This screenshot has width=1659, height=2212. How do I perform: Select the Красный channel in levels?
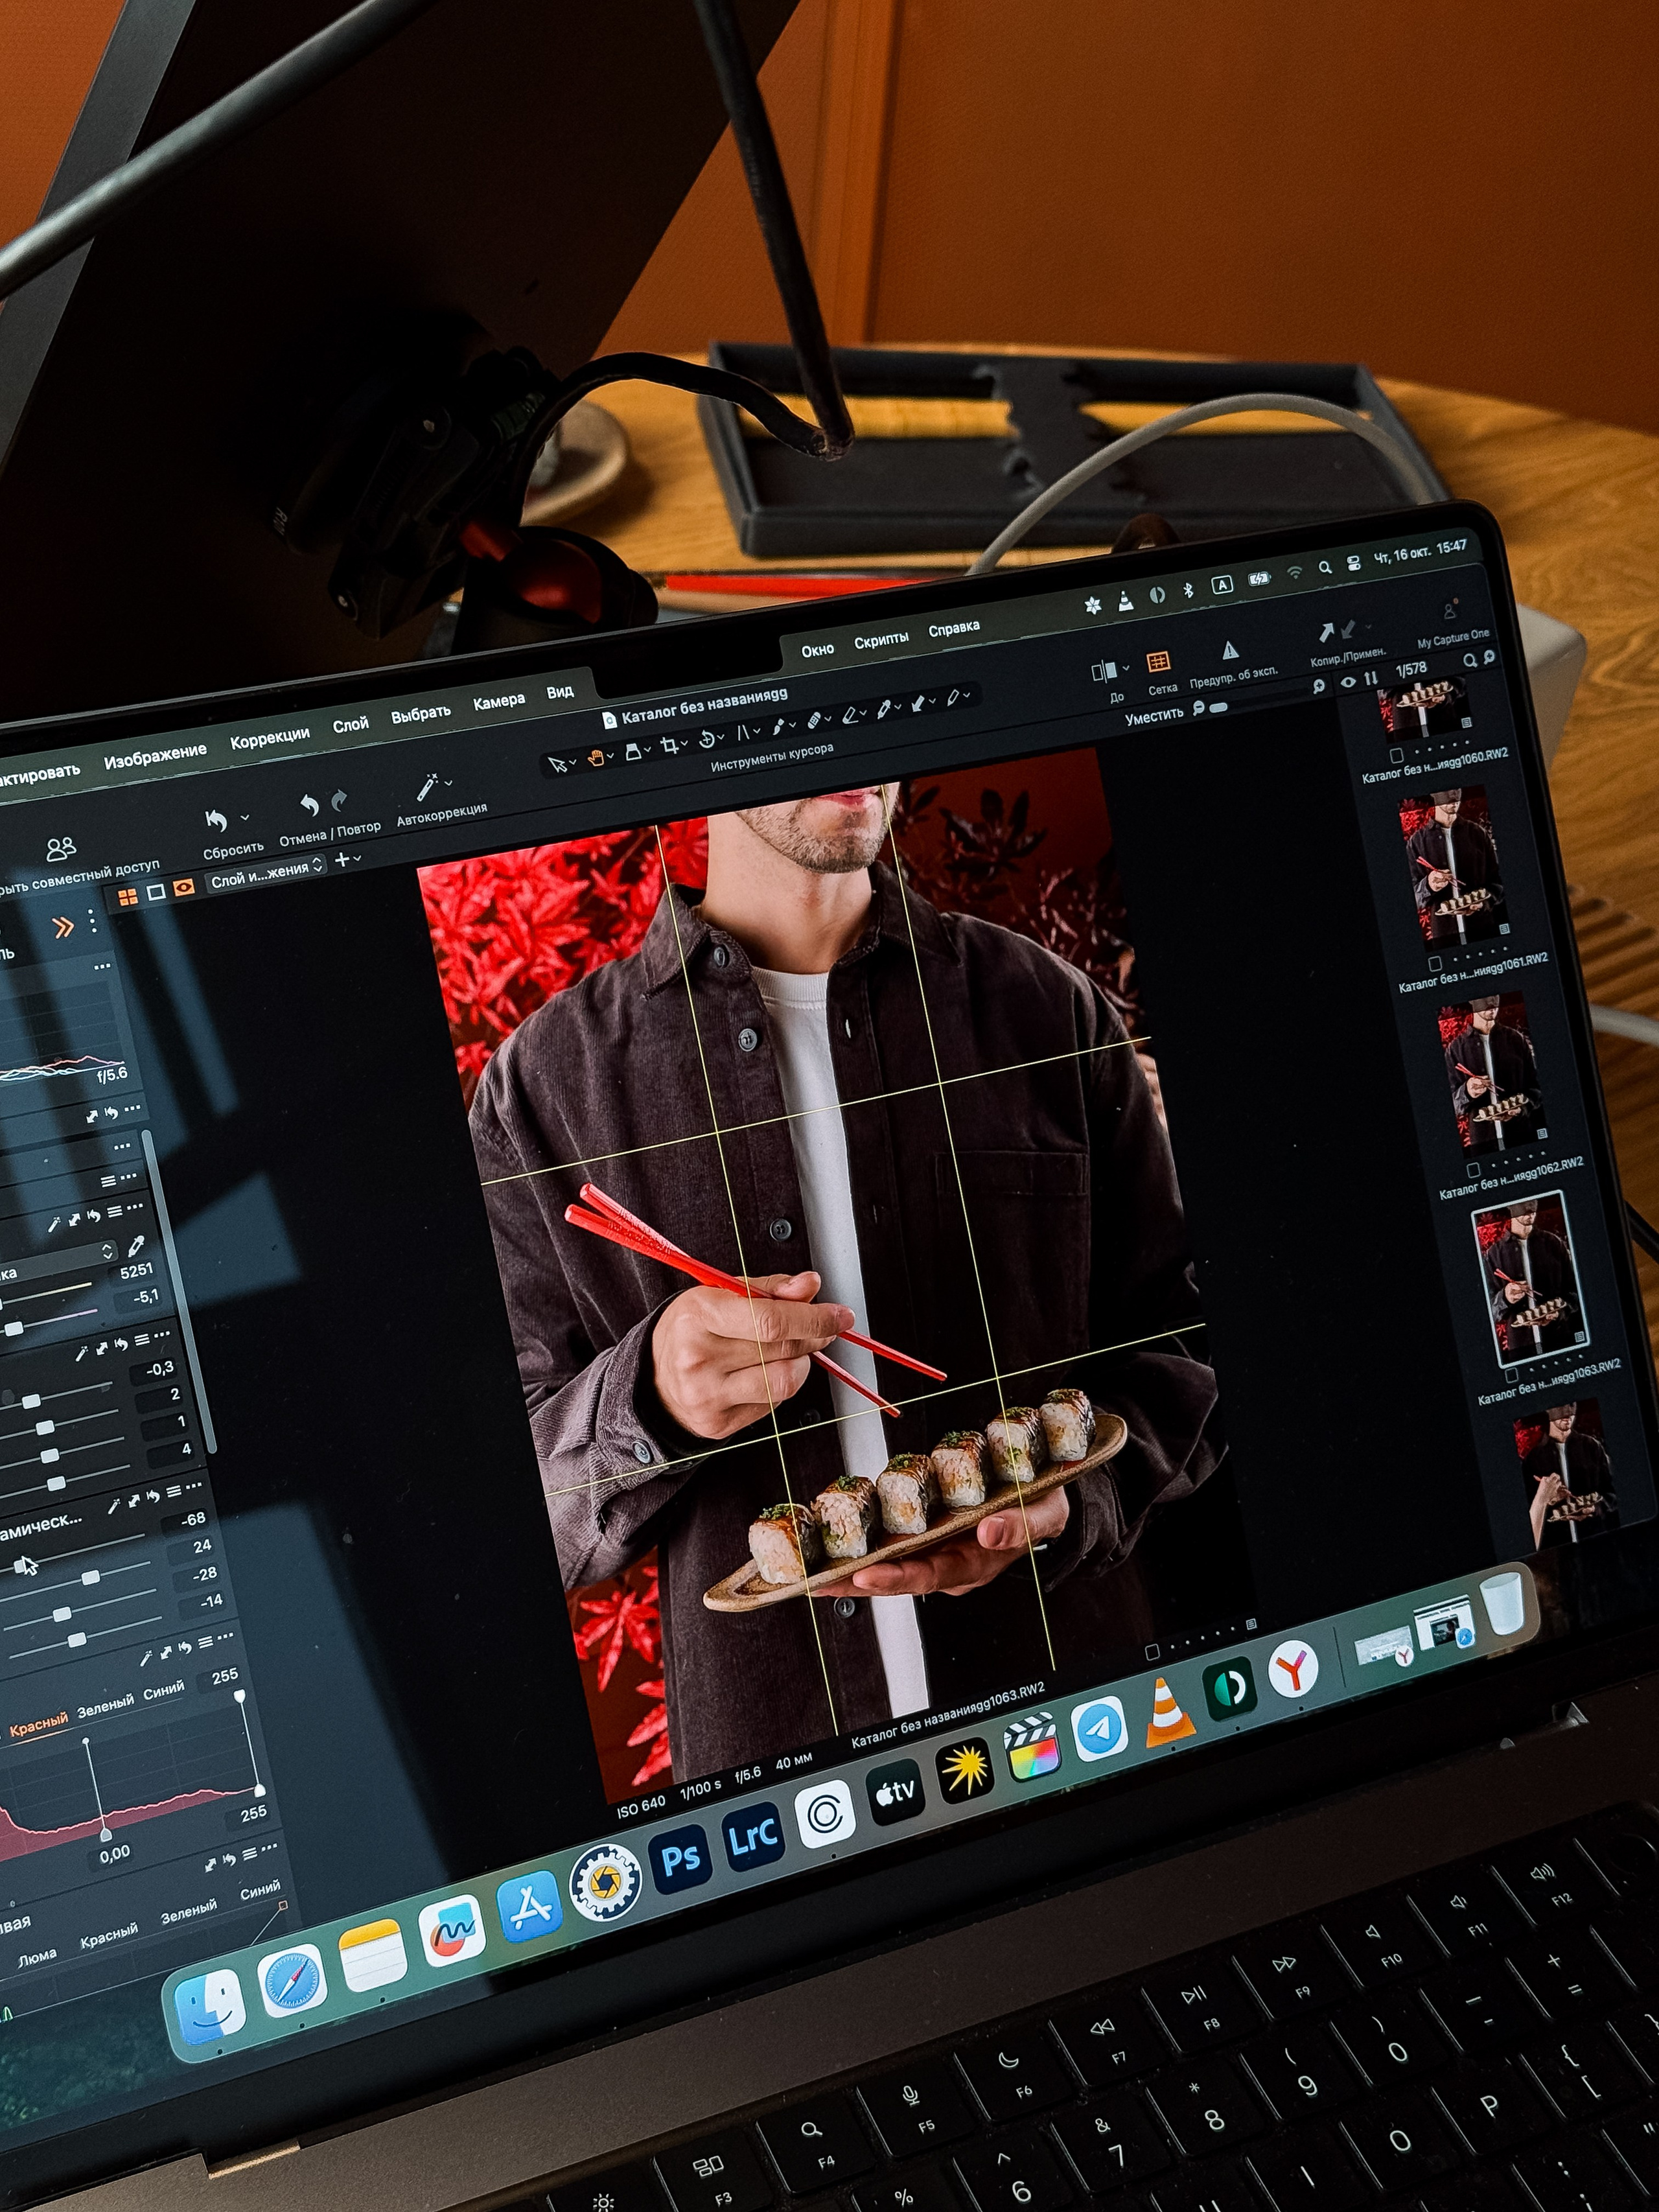[x=38, y=1725]
